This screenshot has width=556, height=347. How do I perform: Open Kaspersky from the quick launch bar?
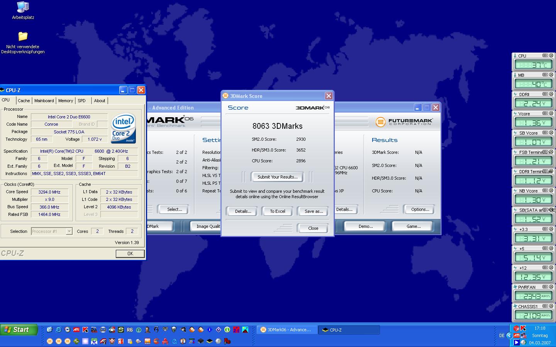click(85, 330)
